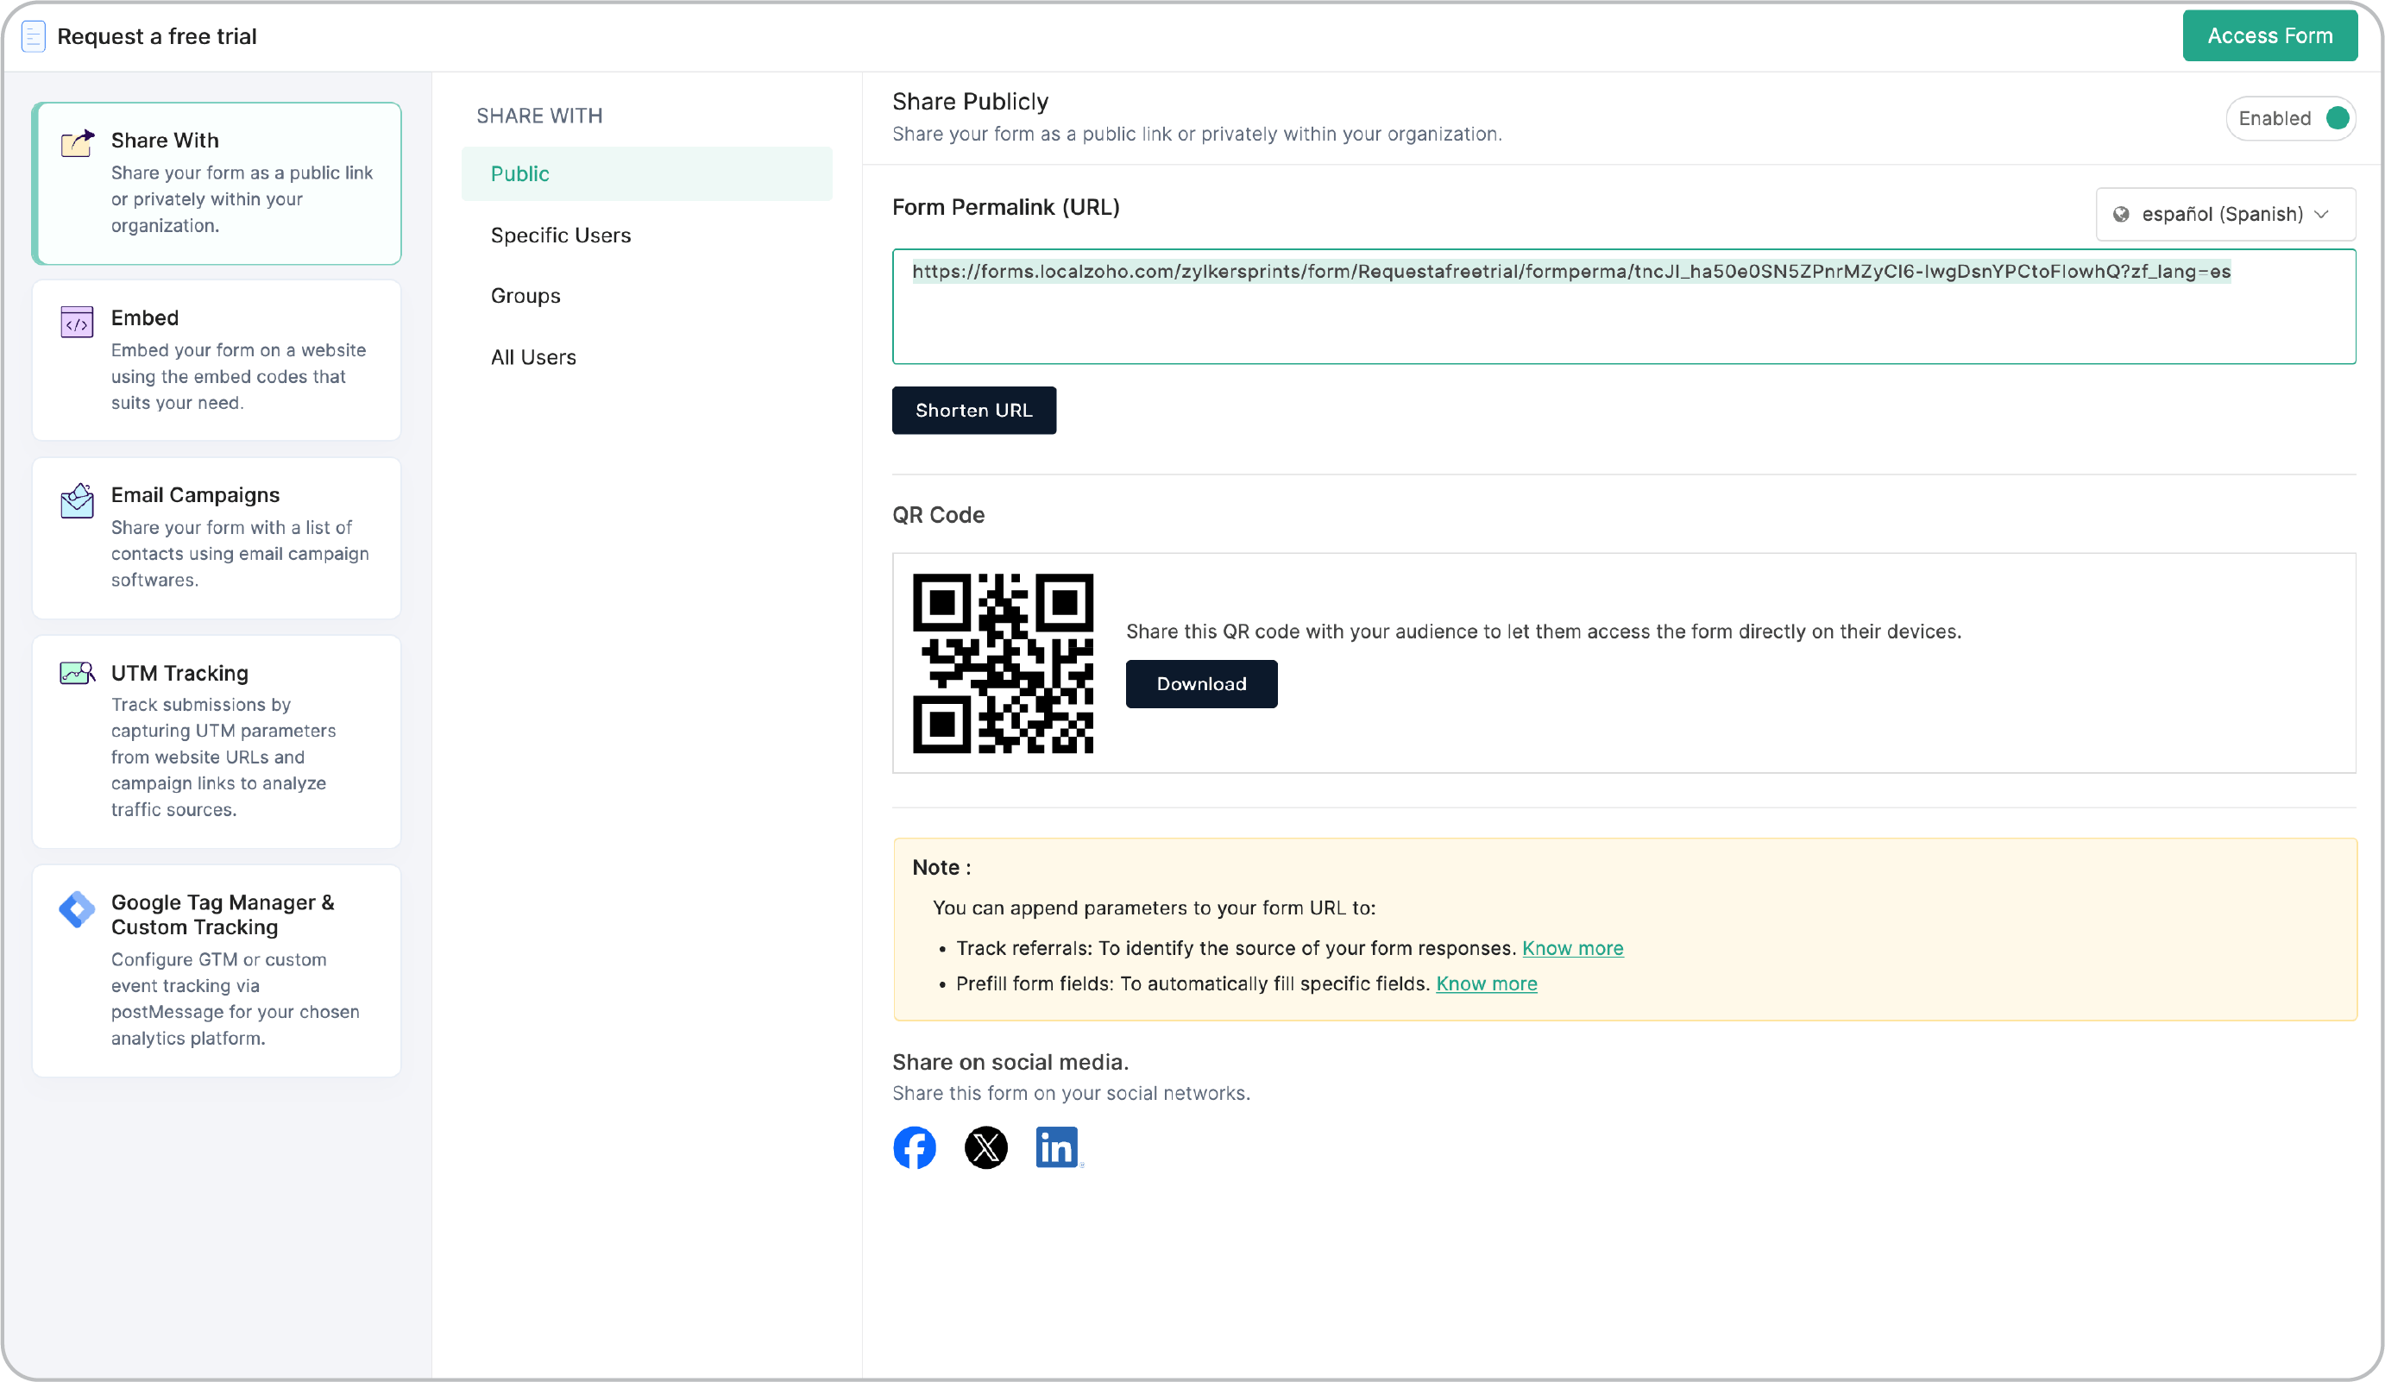
Task: Click the Access Form button
Action: pos(2269,36)
